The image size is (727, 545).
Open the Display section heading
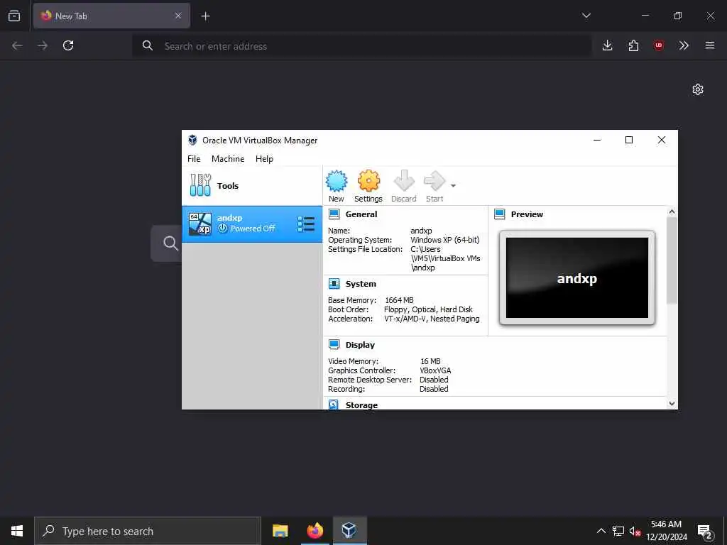coord(360,345)
